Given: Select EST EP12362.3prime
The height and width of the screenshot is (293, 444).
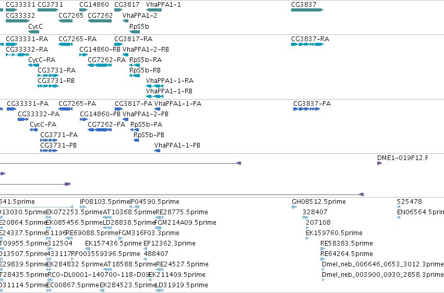Looking at the screenshot, I should [145, 249].
